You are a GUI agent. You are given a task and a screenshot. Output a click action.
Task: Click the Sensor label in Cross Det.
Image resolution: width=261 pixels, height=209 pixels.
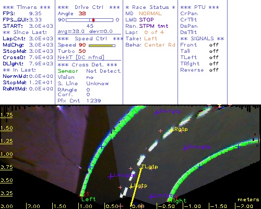[68, 71]
